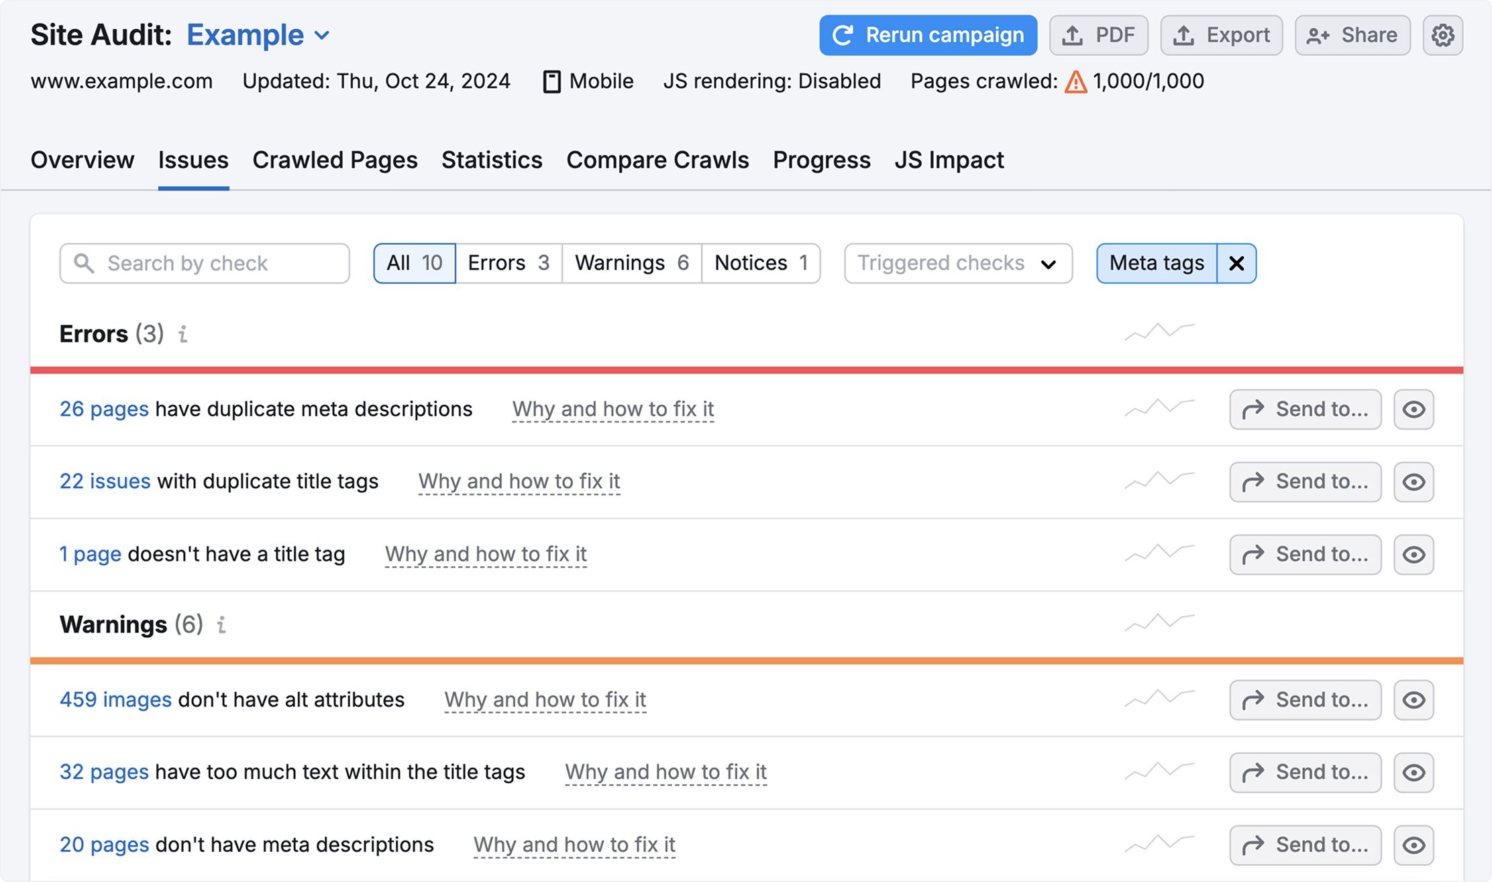Filter issues by Warnings
Screen dimensions: 1492x882
click(631, 264)
